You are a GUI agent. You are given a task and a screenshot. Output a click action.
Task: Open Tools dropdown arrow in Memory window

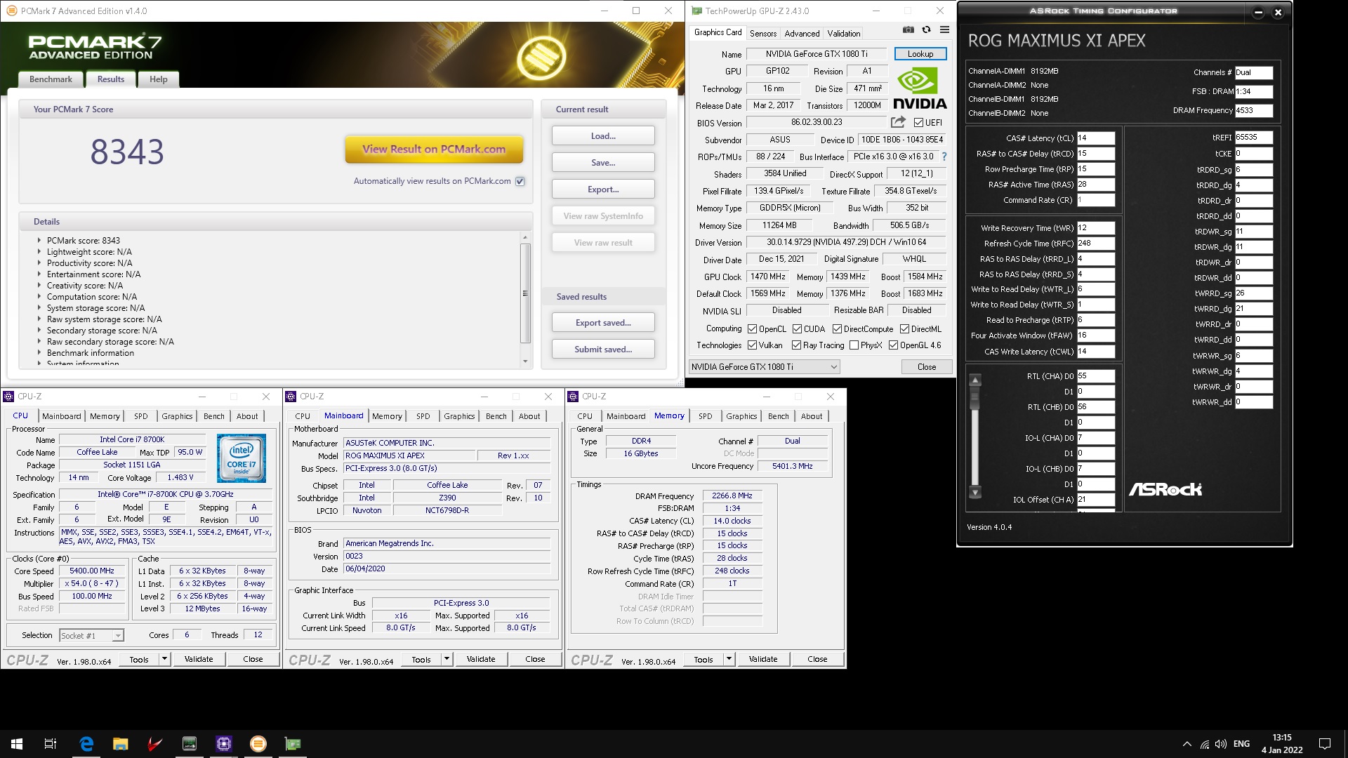[729, 659]
